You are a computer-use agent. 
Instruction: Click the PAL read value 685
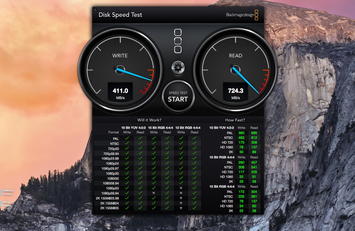[x=254, y=133]
